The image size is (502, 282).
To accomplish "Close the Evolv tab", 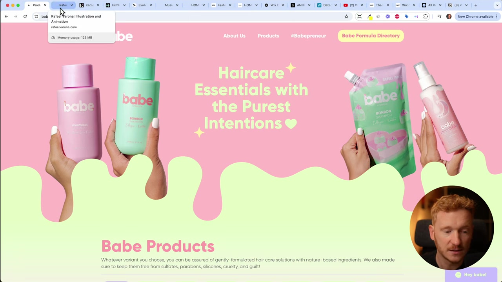I will (151, 5).
